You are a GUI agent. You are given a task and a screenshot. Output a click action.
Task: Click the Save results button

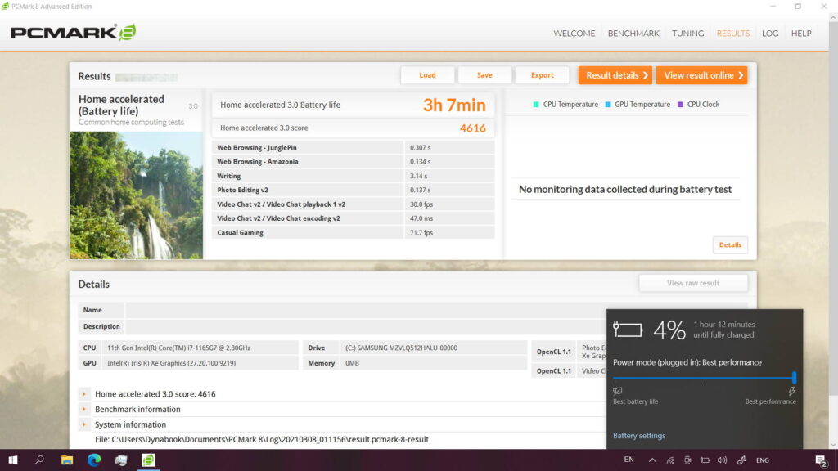click(x=484, y=75)
